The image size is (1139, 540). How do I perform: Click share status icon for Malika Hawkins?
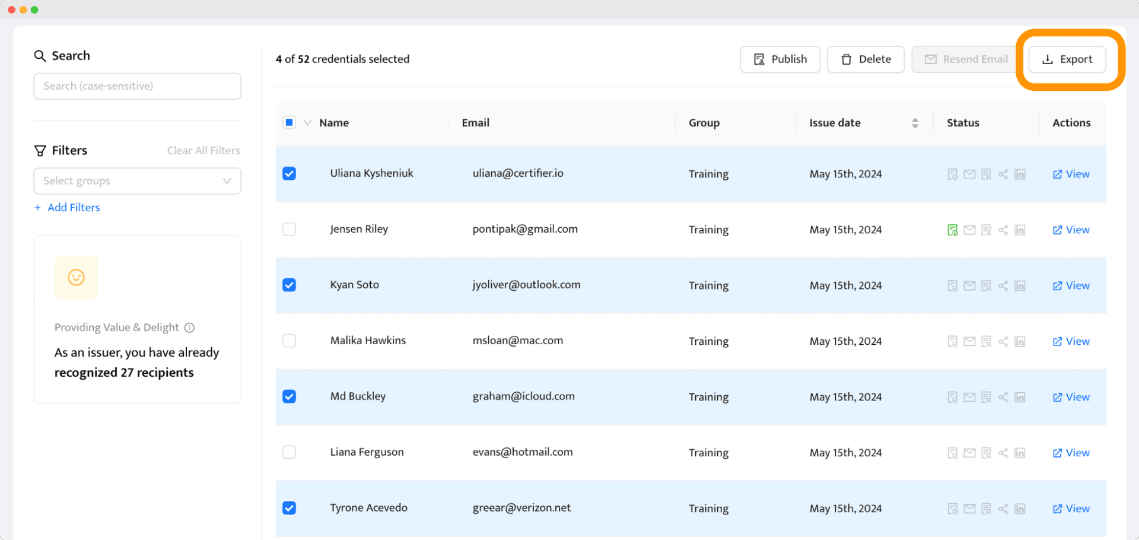tap(1003, 341)
